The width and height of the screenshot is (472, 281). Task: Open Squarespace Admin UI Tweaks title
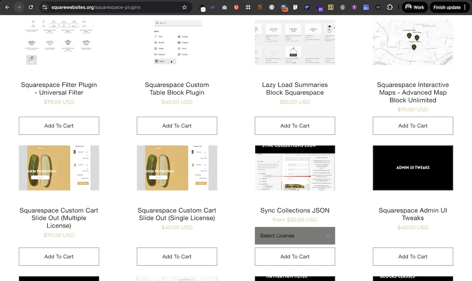[413, 214]
